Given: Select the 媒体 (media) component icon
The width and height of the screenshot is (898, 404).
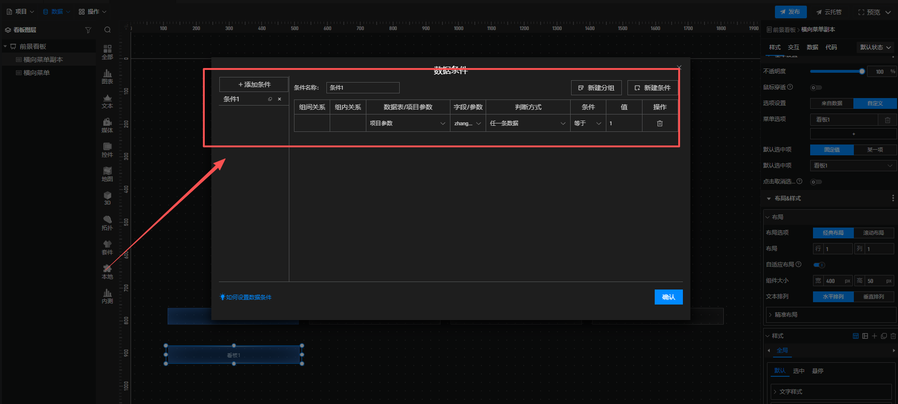Looking at the screenshot, I should tap(107, 125).
